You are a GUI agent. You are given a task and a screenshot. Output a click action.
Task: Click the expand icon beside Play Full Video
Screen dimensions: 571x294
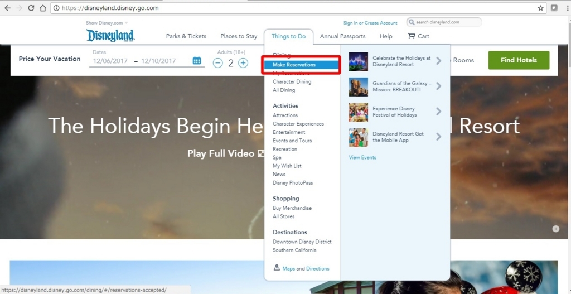[x=261, y=153]
